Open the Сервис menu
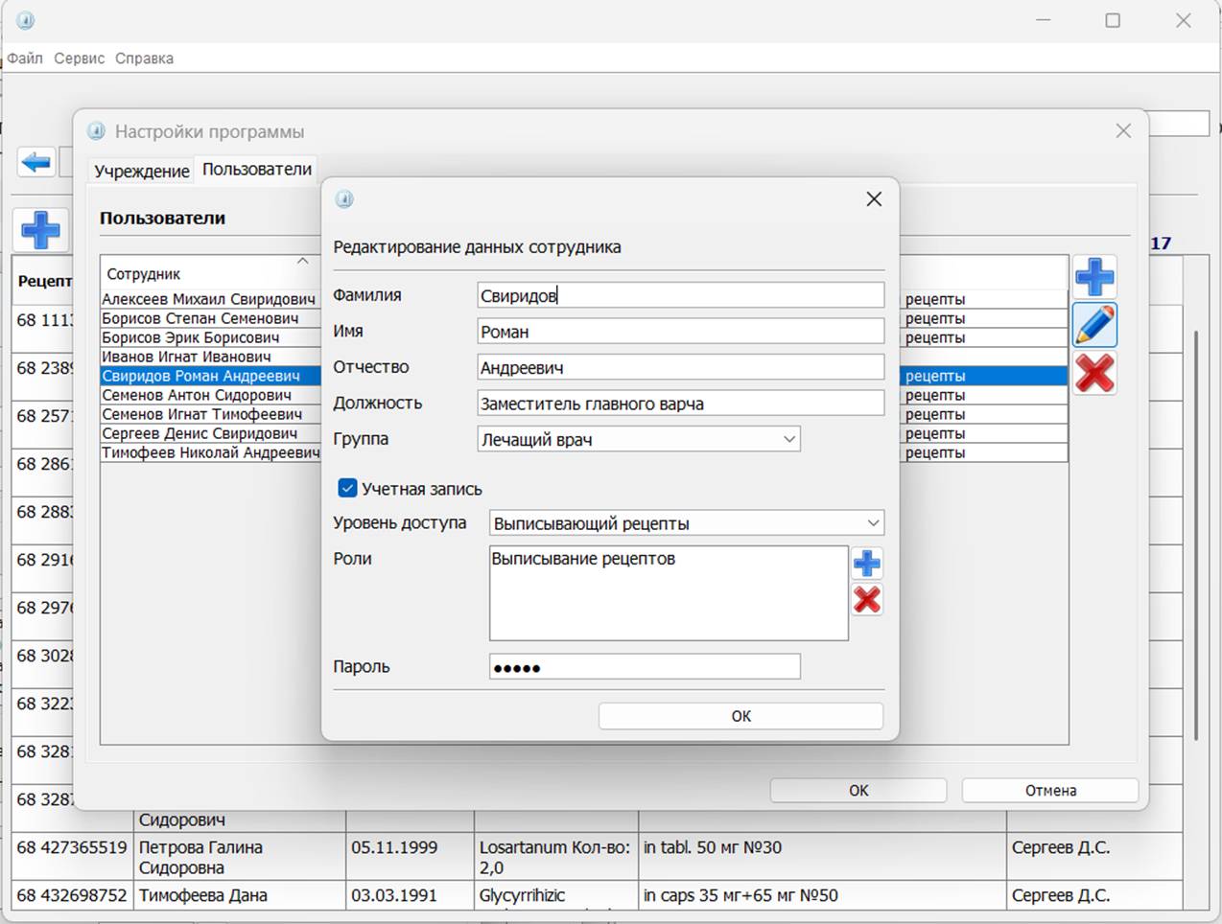Screen dimensions: 1222x924 click(x=79, y=58)
